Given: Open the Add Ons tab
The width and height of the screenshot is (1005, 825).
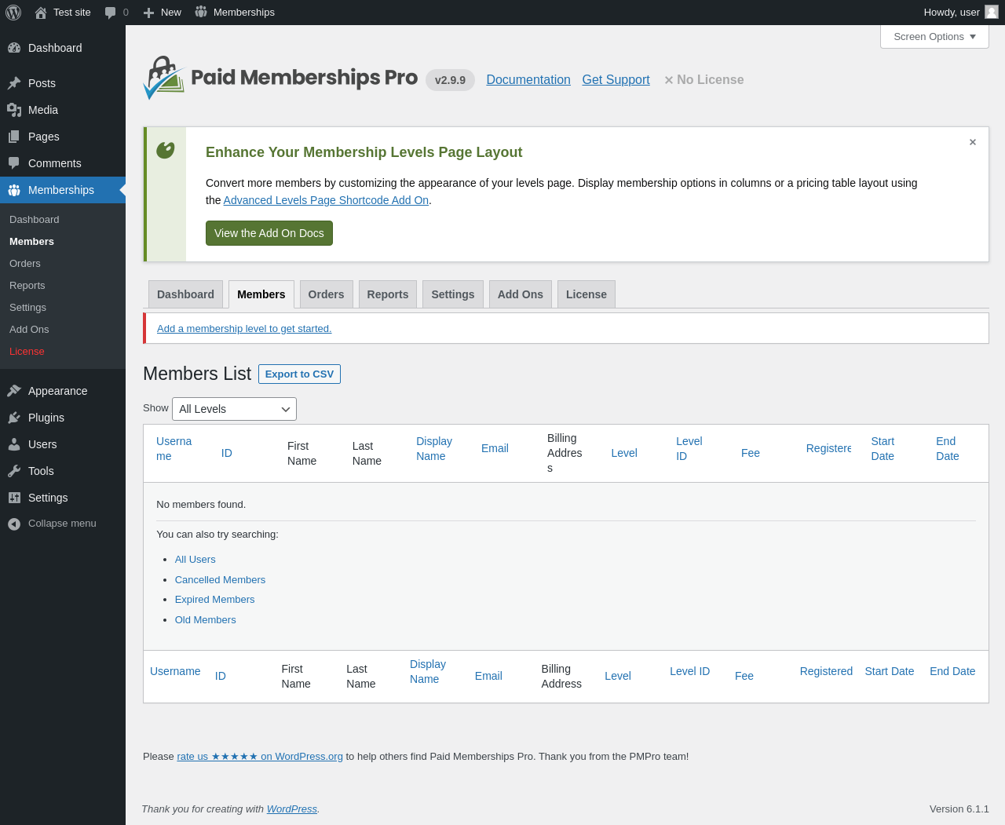Looking at the screenshot, I should coord(521,294).
